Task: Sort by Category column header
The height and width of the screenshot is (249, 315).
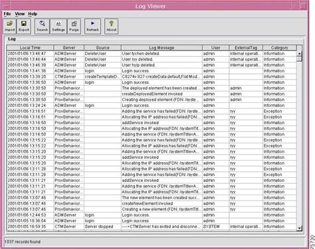Action: [280, 48]
